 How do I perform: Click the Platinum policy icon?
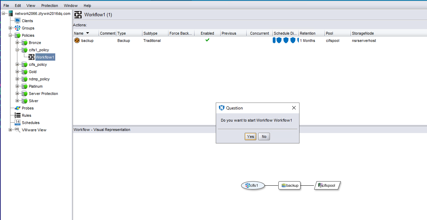tap(24, 86)
